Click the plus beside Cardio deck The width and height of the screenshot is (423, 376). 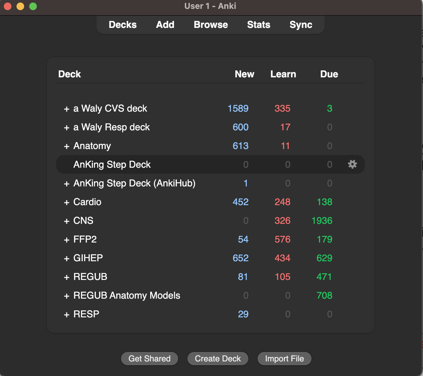[67, 203]
